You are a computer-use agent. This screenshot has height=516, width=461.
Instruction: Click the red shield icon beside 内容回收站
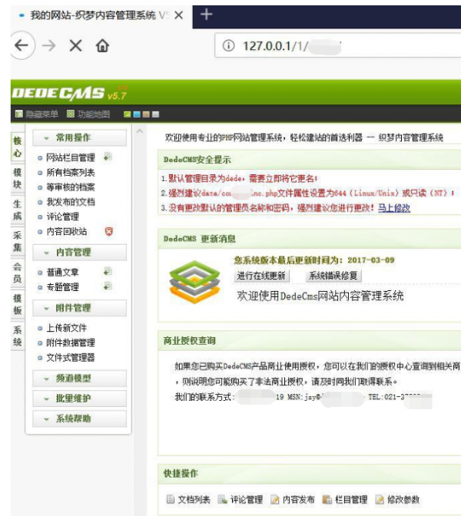coord(108,231)
